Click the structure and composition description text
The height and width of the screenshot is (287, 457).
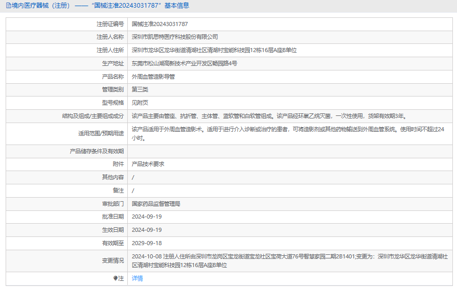(x=271, y=116)
